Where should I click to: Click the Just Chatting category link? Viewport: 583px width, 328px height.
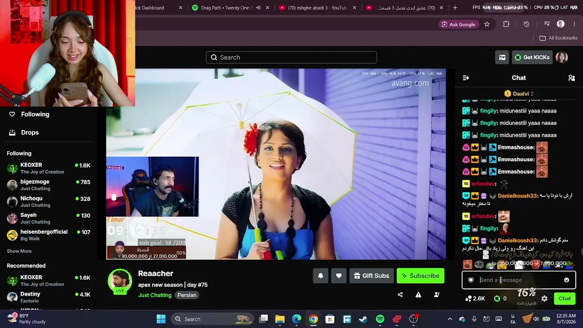[155, 295]
